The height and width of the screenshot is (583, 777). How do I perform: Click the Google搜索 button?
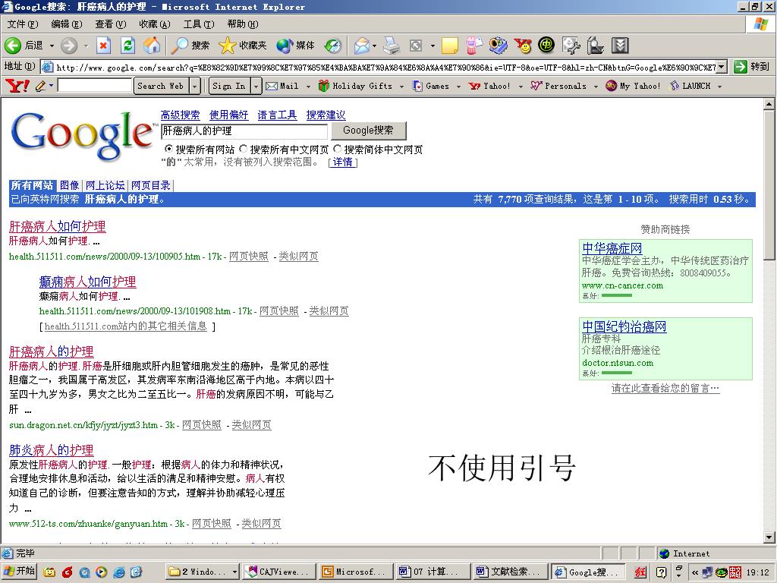[x=368, y=131]
